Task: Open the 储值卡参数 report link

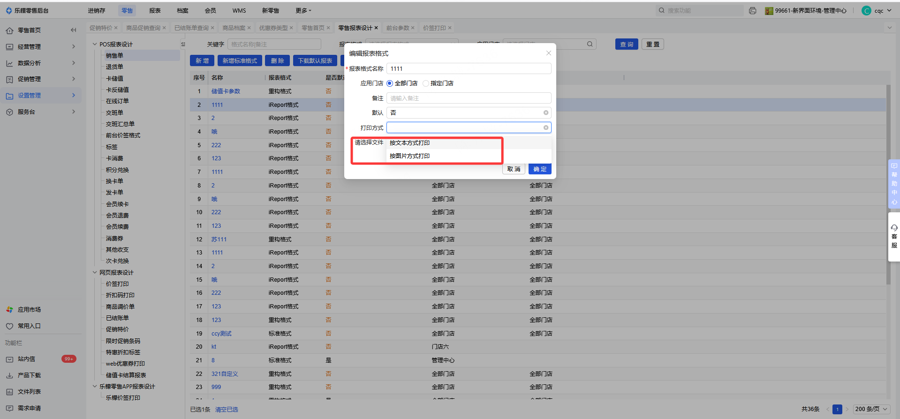Action: click(x=226, y=91)
